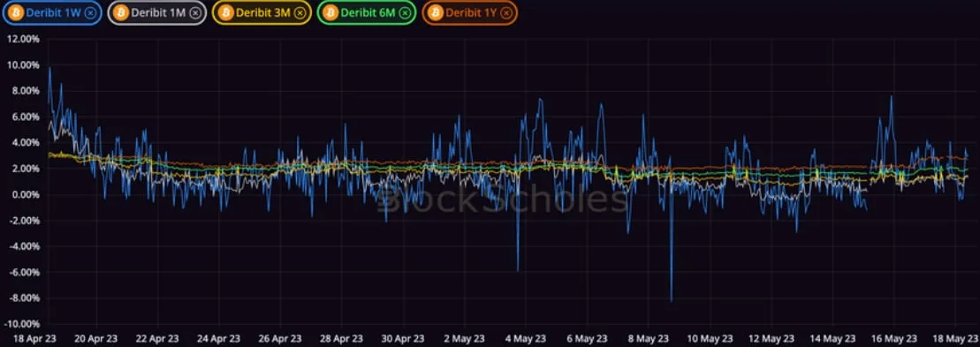Click the 16 May 23 date label
The image size is (980, 347).
click(895, 339)
